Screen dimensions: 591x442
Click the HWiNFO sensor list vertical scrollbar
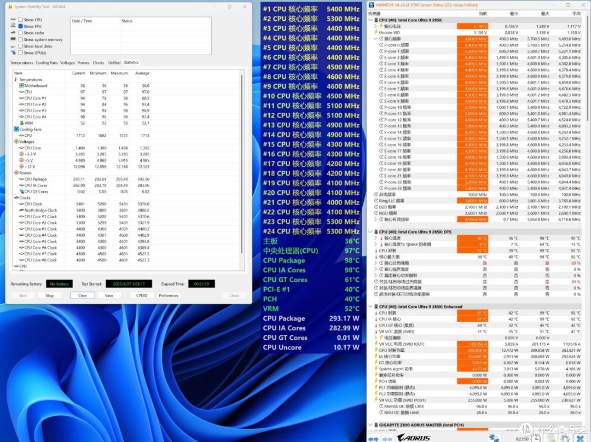point(587,69)
